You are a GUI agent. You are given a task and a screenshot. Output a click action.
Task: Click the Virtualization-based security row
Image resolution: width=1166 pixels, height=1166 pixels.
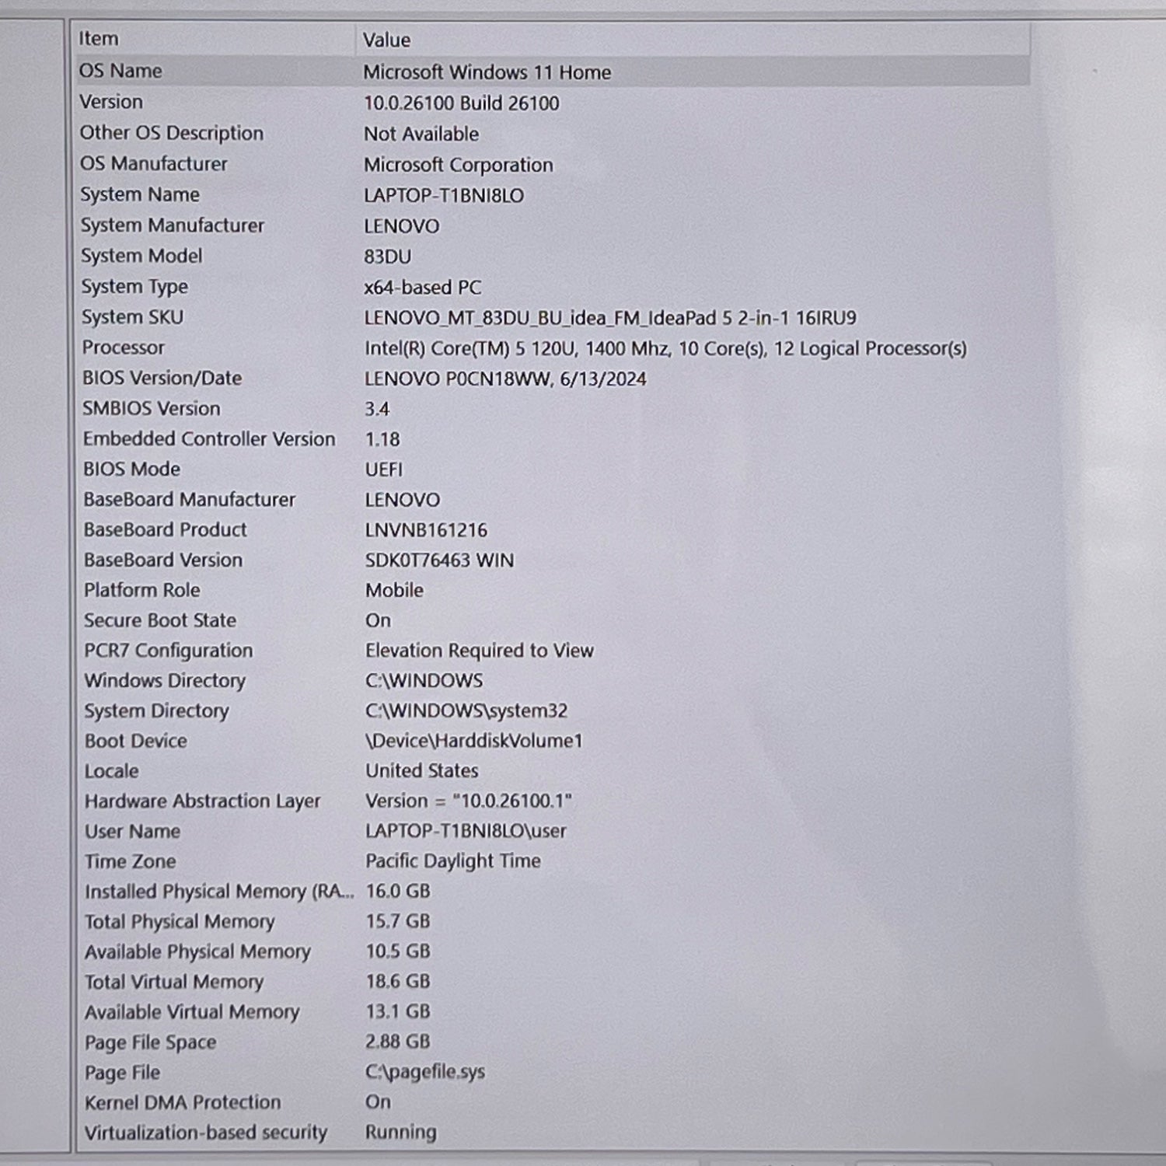tap(206, 1133)
